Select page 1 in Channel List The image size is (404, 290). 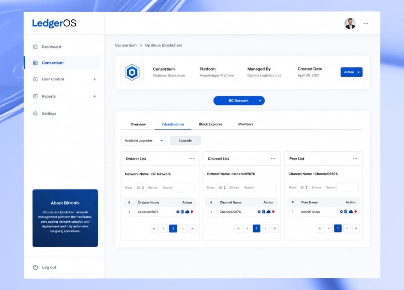point(256,229)
